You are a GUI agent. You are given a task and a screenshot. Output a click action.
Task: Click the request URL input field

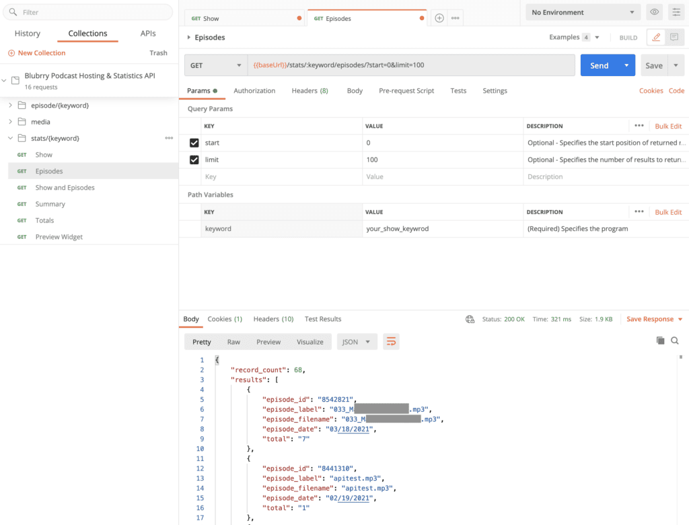pyautogui.click(x=410, y=65)
